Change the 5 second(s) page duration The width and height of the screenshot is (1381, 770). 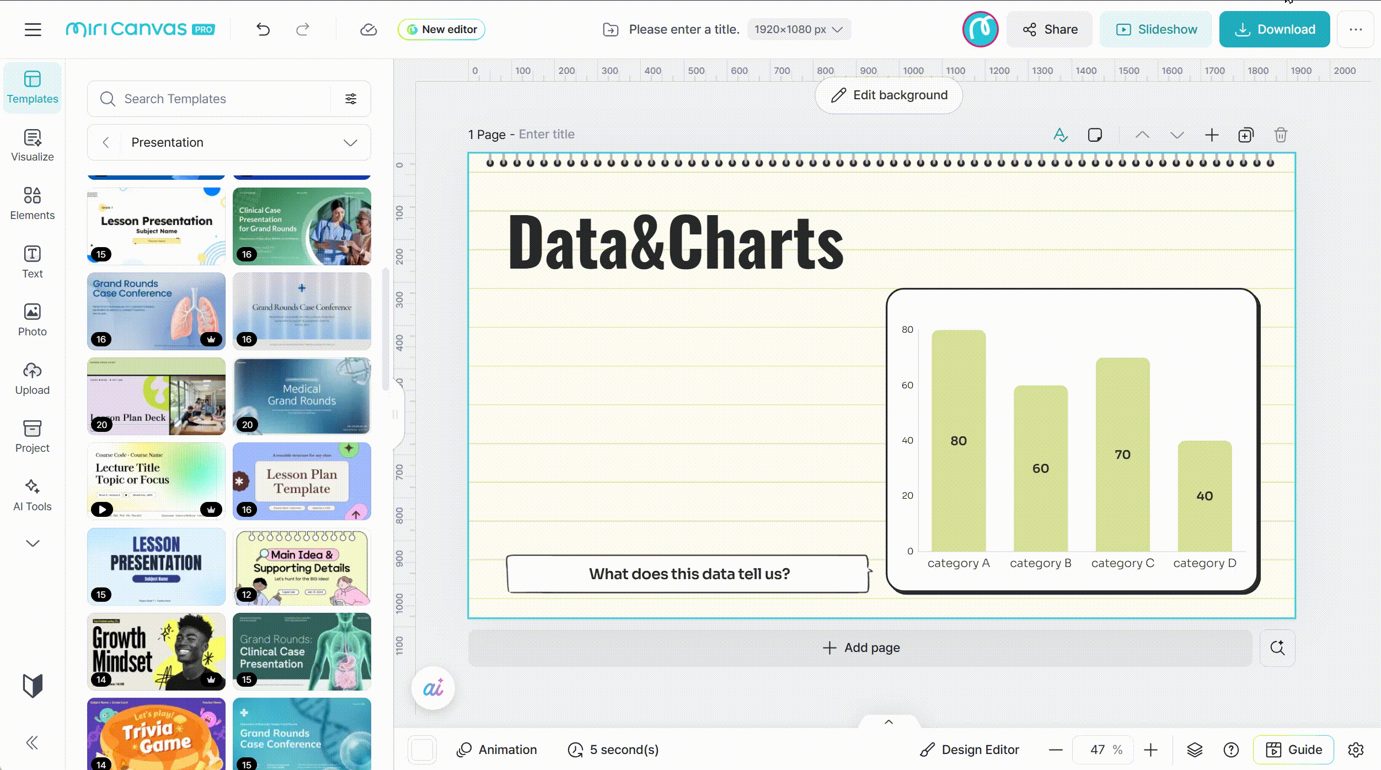(x=613, y=750)
